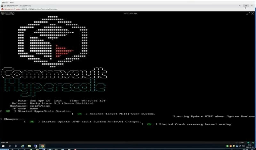Launch Internet Explorer from the taskbar

(23, 146)
